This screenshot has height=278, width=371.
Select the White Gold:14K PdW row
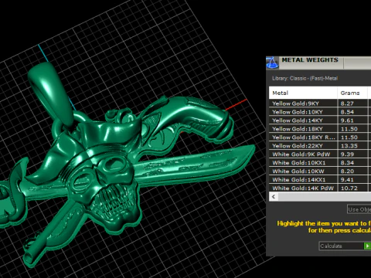(320, 188)
